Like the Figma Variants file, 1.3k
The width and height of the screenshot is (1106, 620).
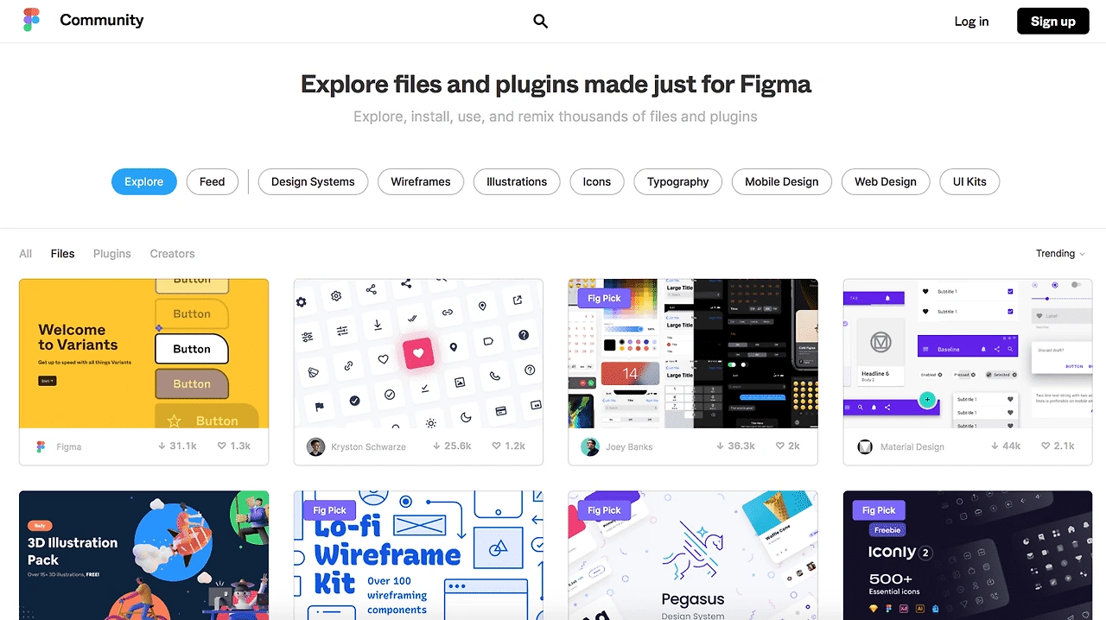[221, 446]
